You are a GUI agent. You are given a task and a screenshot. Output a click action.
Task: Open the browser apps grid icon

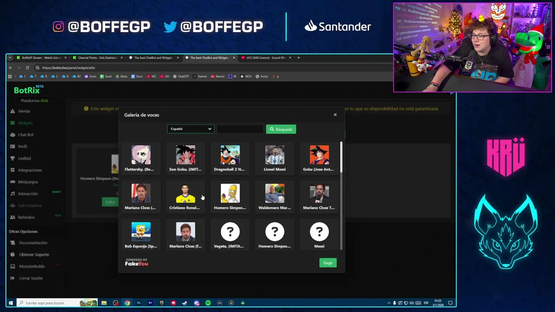click(x=10, y=76)
